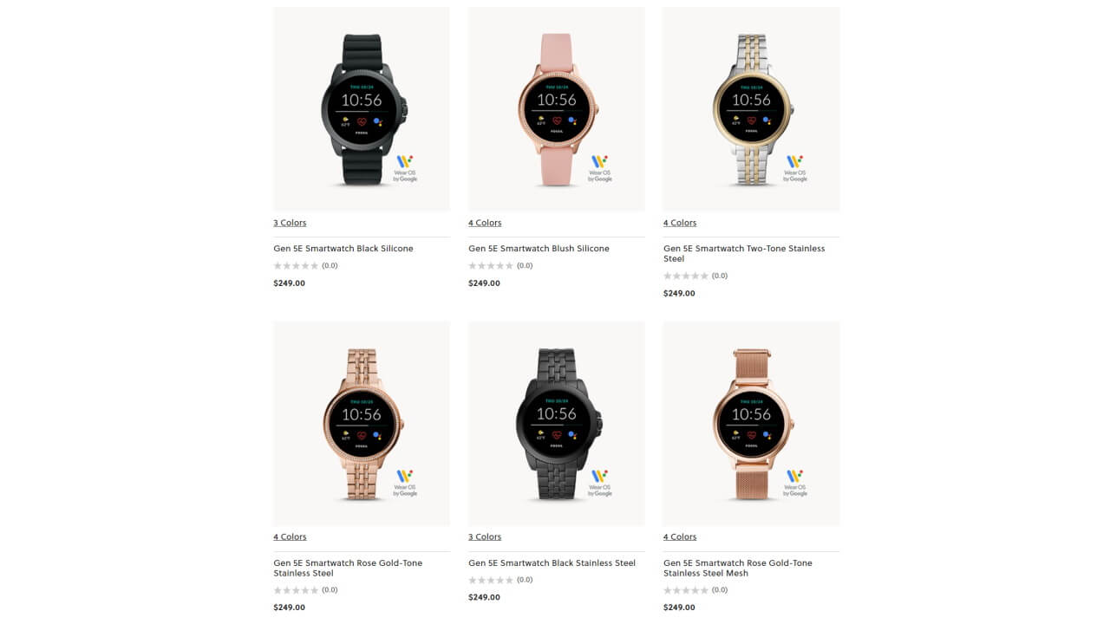Click star rating under Two-Tone Stainless Steel watch
This screenshot has height=624, width=1110.
686,276
